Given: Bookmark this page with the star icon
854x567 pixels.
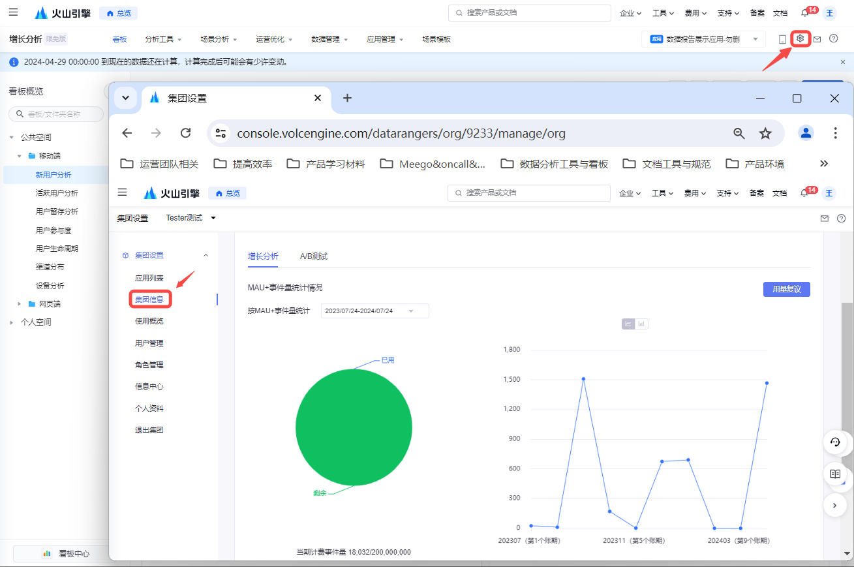Looking at the screenshot, I should click(x=765, y=133).
